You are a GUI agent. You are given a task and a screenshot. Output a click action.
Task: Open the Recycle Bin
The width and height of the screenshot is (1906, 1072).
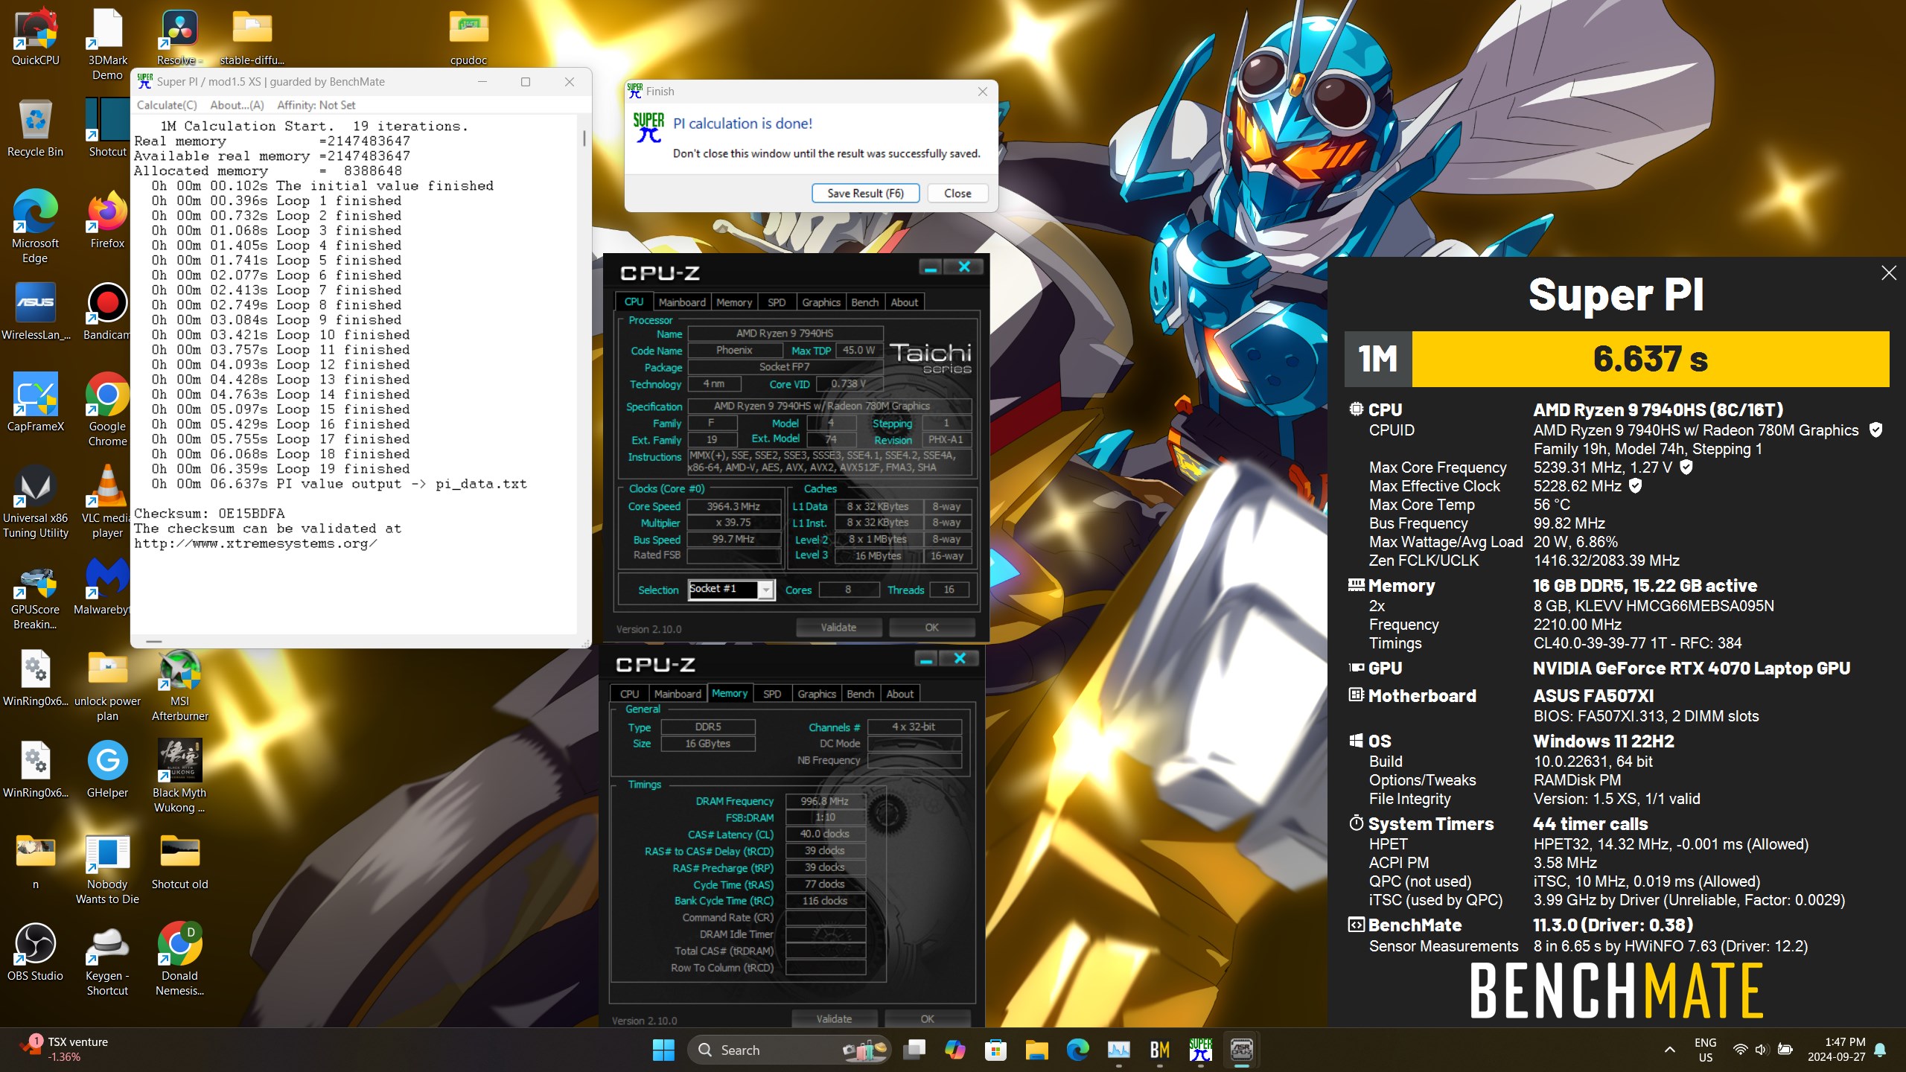(x=35, y=128)
